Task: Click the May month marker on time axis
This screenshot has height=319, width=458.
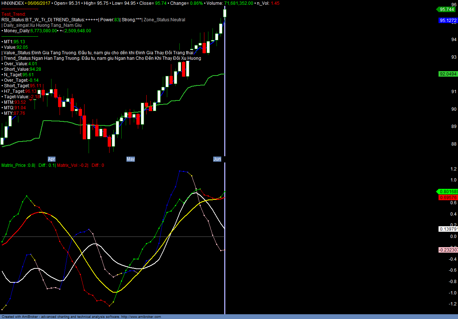Action: click(130, 159)
